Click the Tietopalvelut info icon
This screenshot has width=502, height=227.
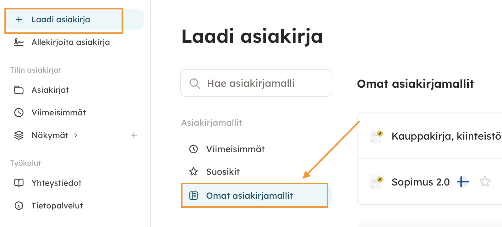(x=19, y=206)
